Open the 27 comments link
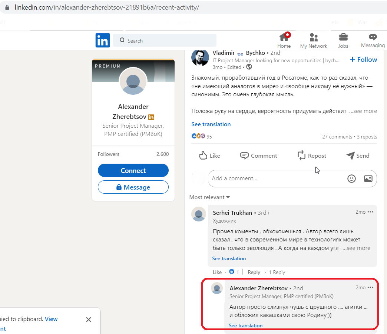The image size is (387, 334). [x=337, y=137]
